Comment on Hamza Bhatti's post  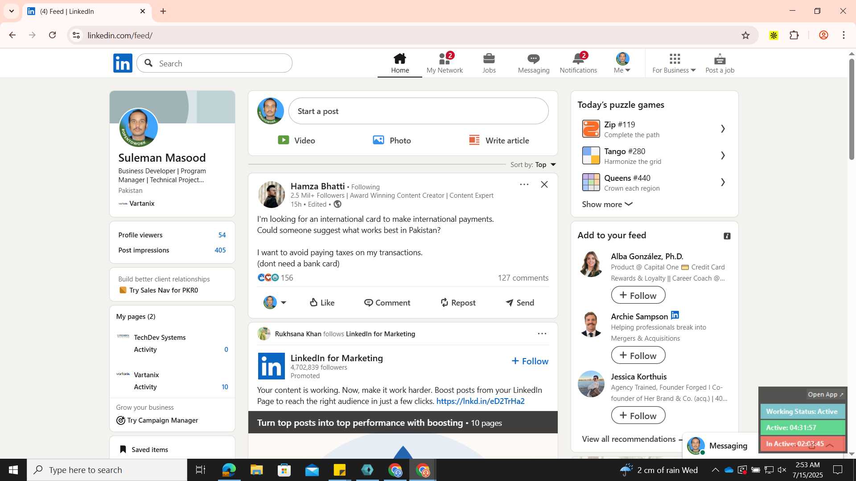(387, 302)
